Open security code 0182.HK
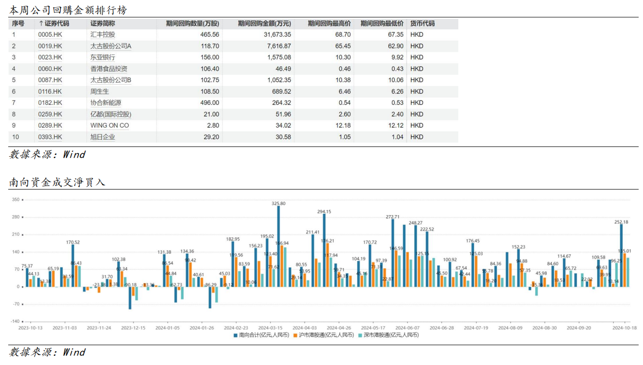This screenshot has width=643, height=365. [50, 103]
